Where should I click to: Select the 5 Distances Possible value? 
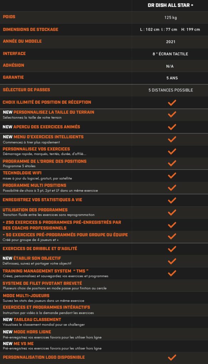point(171,90)
